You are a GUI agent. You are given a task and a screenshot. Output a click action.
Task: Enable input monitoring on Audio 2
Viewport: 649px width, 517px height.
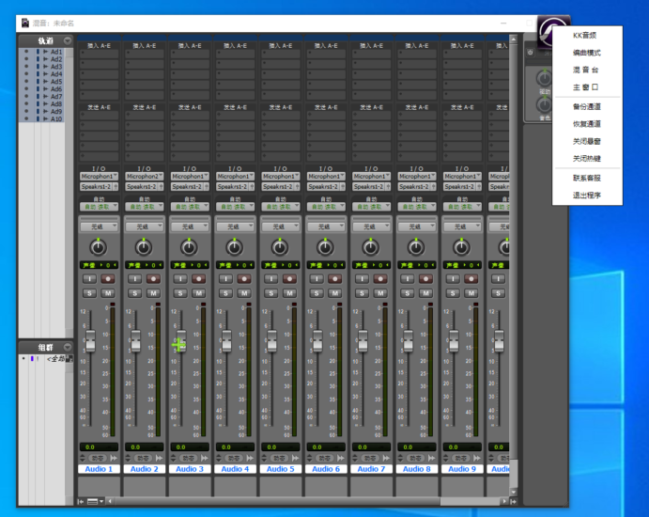point(135,279)
